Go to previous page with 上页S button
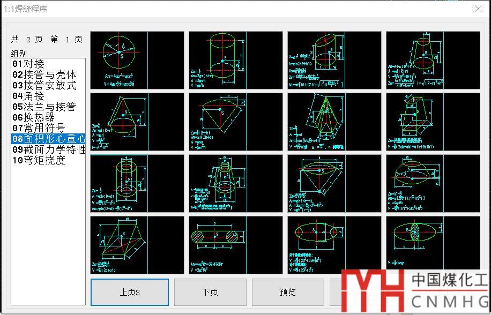The width and height of the screenshot is (491, 315). point(130,292)
